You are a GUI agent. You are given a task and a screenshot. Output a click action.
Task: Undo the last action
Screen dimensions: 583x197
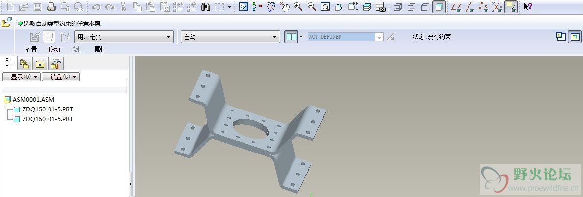point(96,7)
